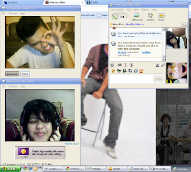This screenshot has width=191, height=172.
Task: Open the View menu in chat window
Action: 136,10
